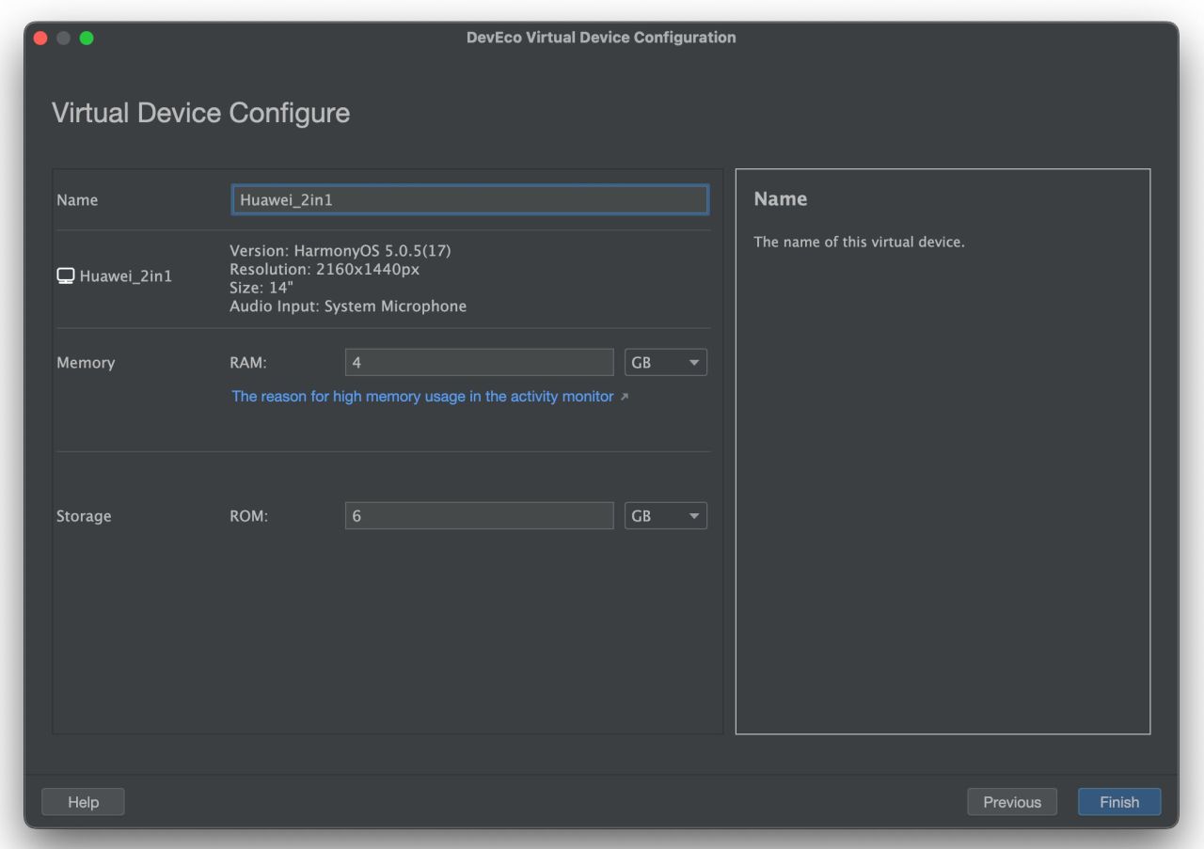The height and width of the screenshot is (849, 1204).
Task: Click the Storage section label
Action: click(x=84, y=516)
